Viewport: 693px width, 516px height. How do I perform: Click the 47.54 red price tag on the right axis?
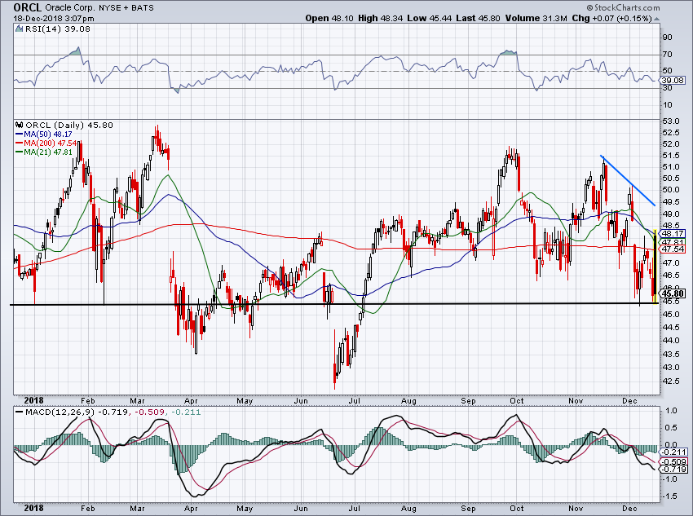coord(673,249)
